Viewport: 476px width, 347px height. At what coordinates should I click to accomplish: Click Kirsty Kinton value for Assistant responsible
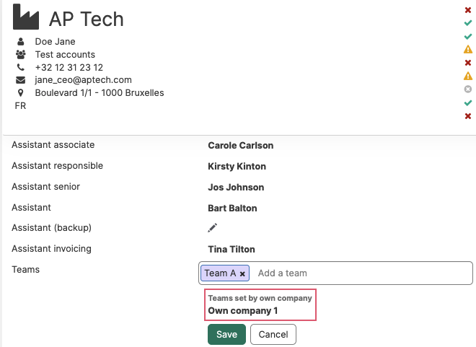point(237,167)
